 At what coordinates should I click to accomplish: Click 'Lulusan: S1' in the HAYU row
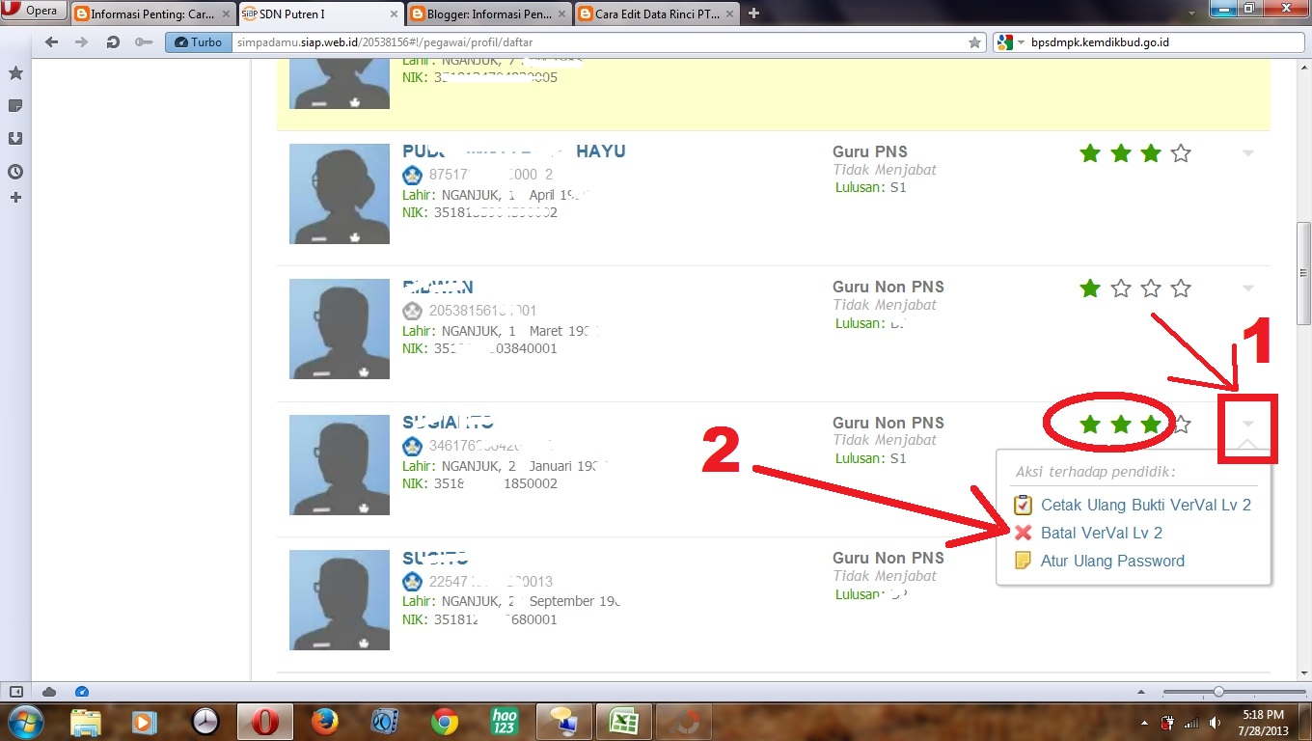pos(871,187)
